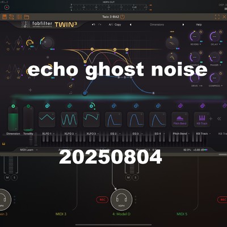Toggle the Compress effect enable button
The height and width of the screenshot is (227, 227).
[221, 73]
